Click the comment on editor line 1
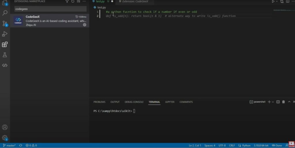Viewport: 295px width, 148px height. (151, 12)
